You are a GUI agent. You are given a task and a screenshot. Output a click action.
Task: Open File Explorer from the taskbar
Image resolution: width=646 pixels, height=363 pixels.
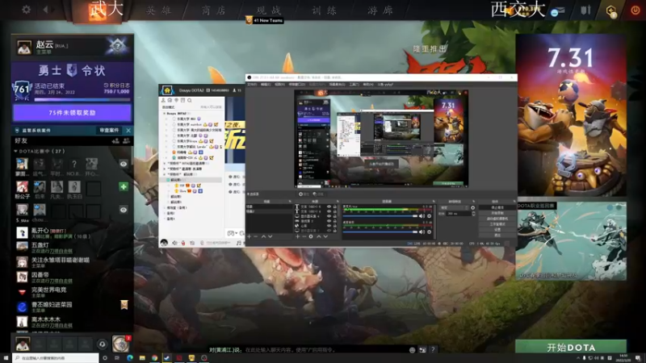click(142, 358)
